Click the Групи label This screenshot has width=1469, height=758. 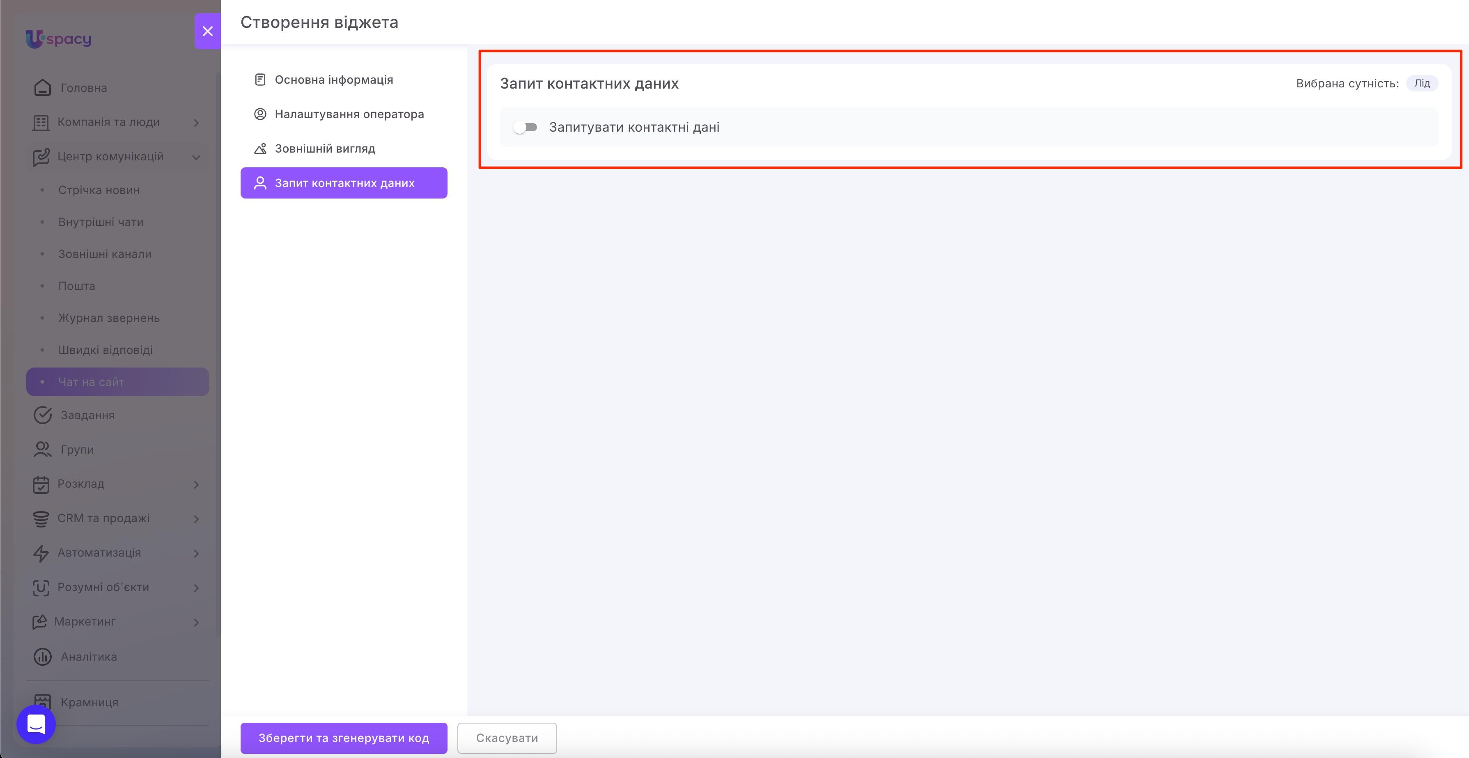(x=77, y=450)
